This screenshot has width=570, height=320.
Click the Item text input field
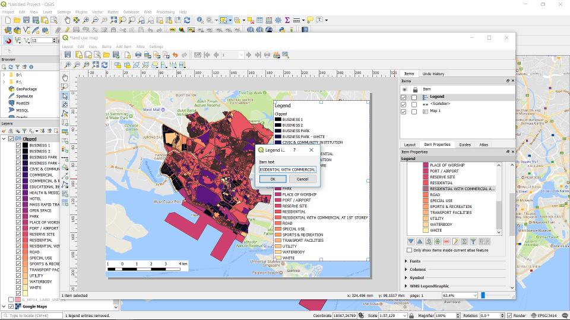(287, 169)
